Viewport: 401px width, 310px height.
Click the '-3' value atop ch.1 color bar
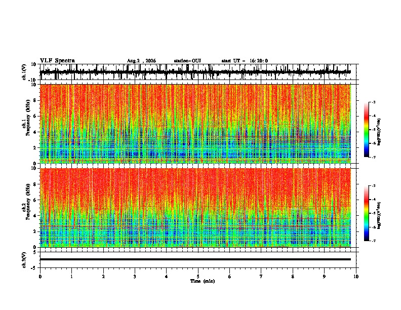pos(373,102)
